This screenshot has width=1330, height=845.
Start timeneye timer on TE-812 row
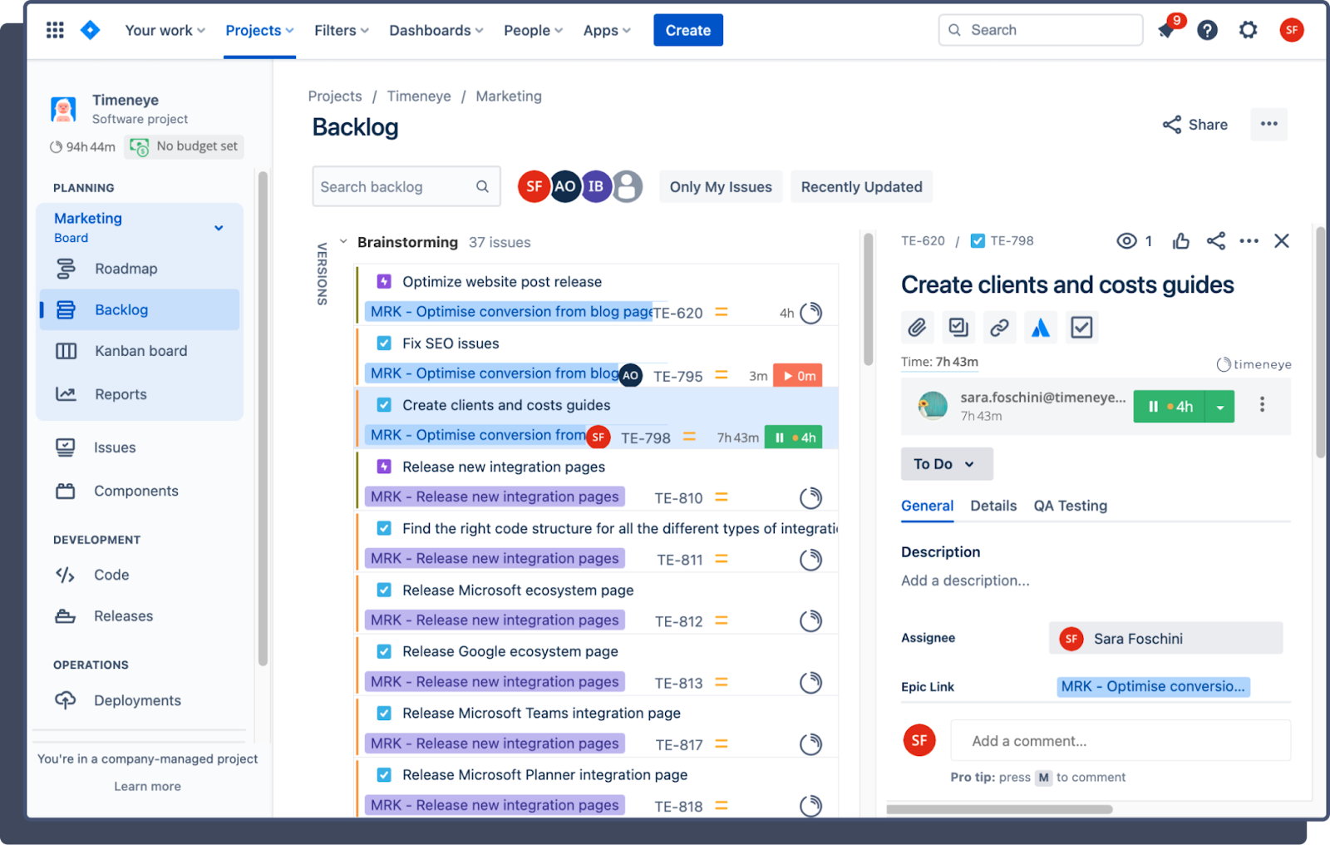tap(810, 620)
